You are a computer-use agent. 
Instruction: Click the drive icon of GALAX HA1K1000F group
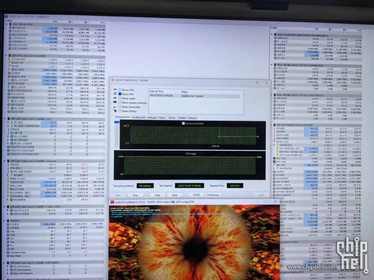[275, 35]
